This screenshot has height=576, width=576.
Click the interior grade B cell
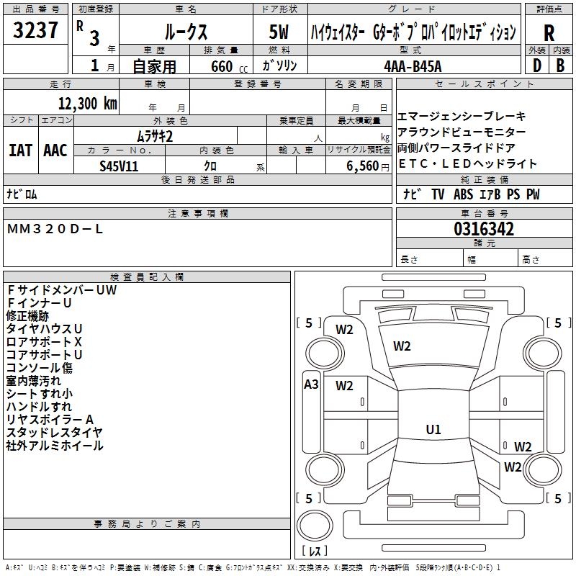pyautogui.click(x=561, y=65)
